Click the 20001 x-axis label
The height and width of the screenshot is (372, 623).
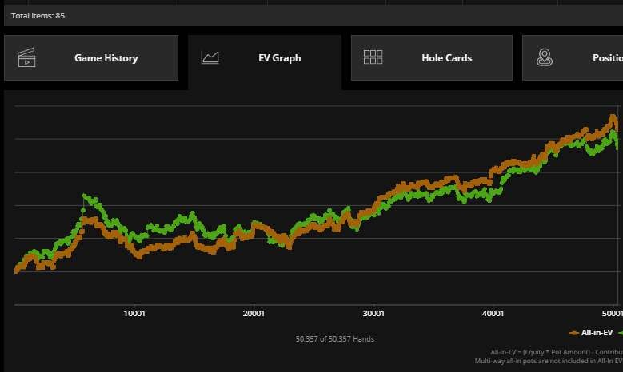pyautogui.click(x=253, y=314)
